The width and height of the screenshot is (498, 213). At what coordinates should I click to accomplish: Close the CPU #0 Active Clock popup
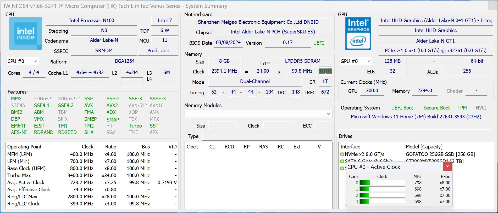[447, 166]
